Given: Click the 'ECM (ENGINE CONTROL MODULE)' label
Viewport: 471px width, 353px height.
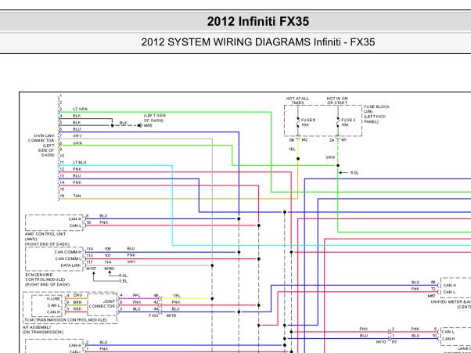Looking at the screenshot, I should 45,277.
